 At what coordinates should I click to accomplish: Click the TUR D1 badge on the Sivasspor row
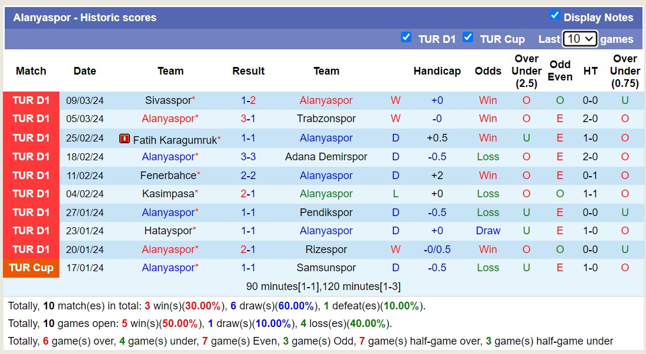click(31, 100)
